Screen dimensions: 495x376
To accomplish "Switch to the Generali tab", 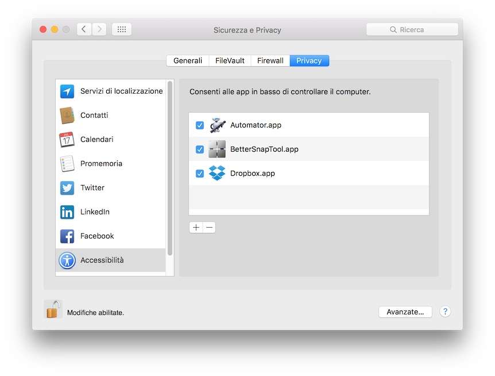I will (x=188, y=61).
